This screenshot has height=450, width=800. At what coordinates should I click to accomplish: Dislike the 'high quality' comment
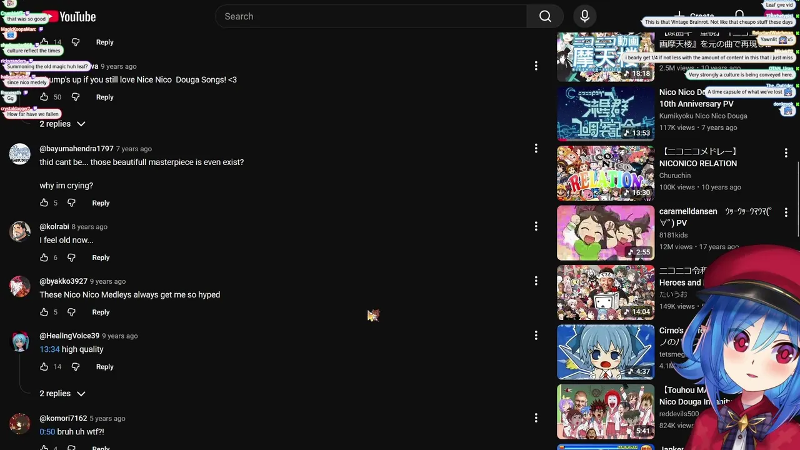pos(76,367)
